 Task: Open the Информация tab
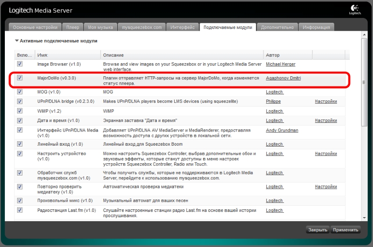tap(316, 27)
